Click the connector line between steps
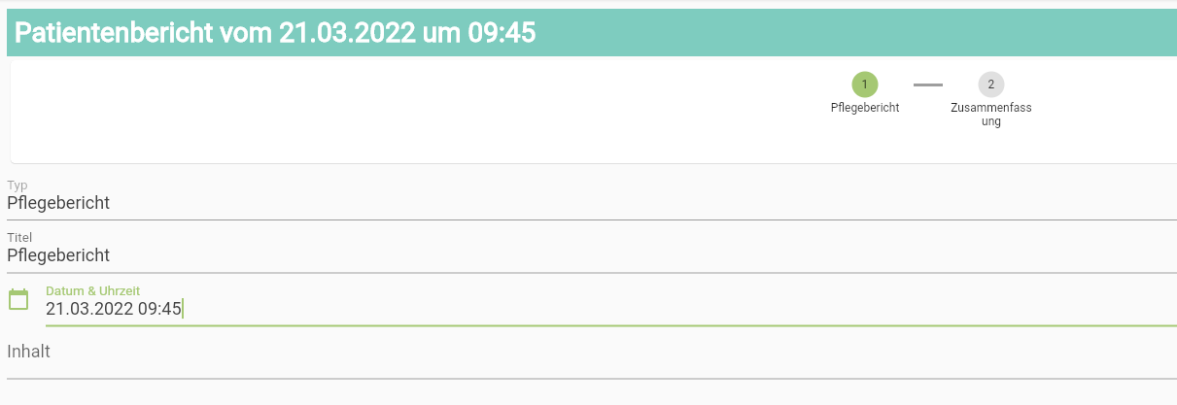The image size is (1177, 405). (927, 84)
